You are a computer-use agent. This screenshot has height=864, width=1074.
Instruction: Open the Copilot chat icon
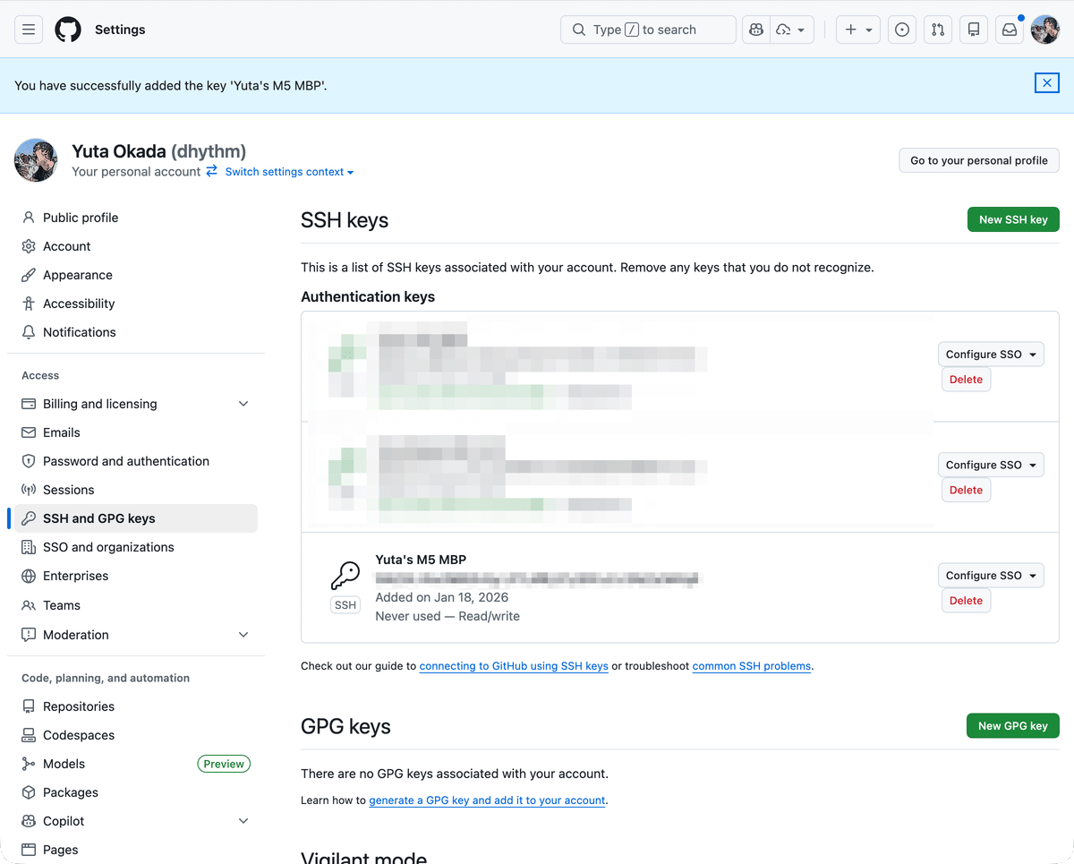756,30
